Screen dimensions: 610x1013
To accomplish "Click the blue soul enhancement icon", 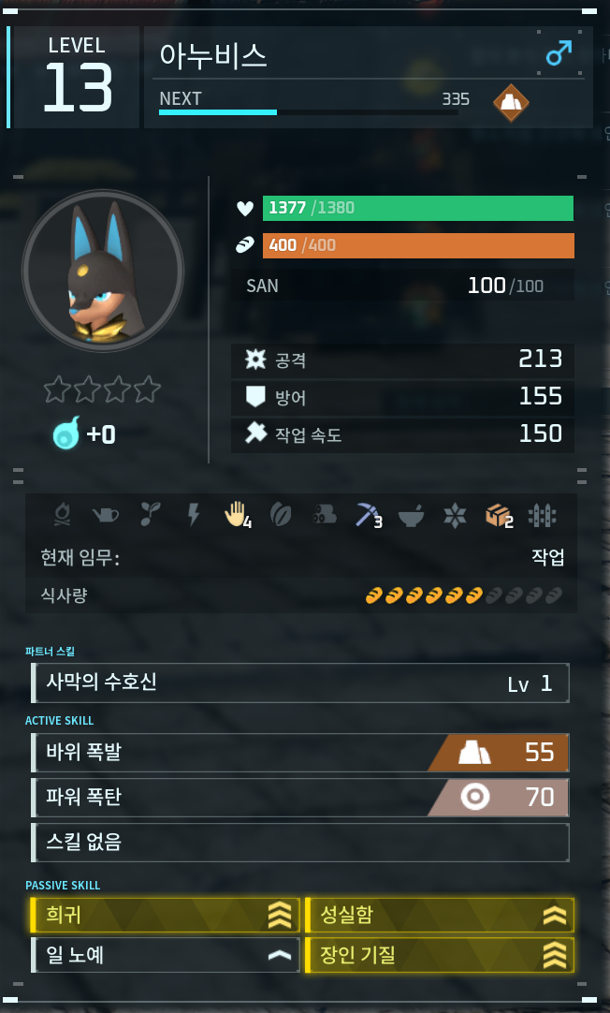I will point(66,433).
